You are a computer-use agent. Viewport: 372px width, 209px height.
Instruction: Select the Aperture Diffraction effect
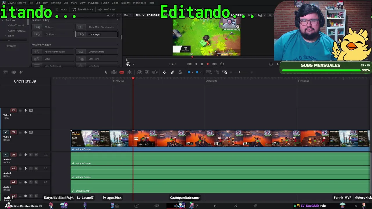click(x=53, y=52)
